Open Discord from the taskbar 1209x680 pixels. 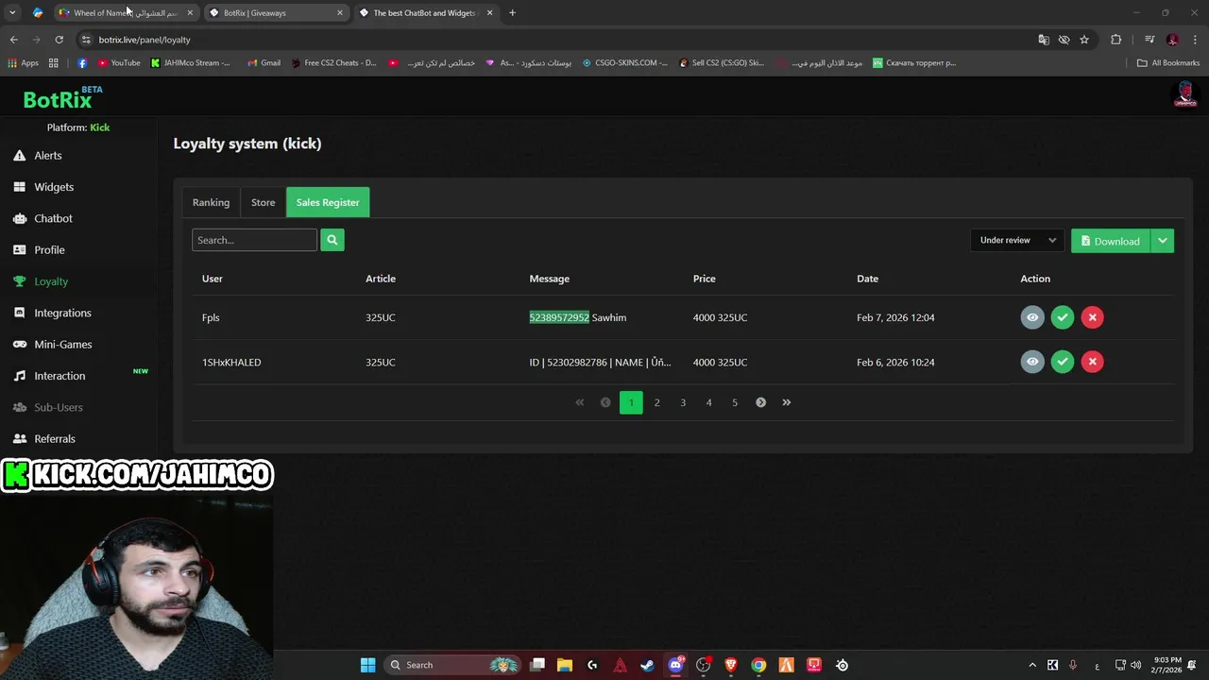675,665
